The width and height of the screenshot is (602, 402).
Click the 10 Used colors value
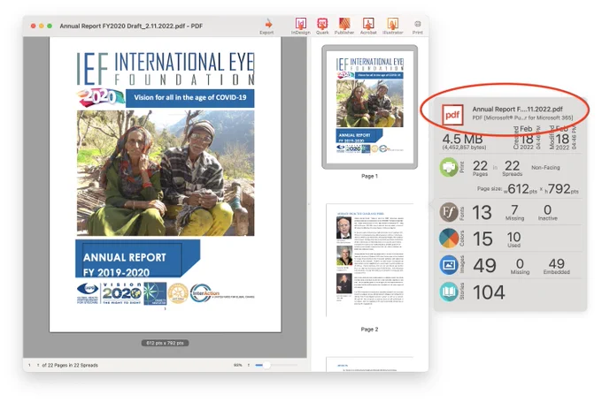tap(513, 237)
